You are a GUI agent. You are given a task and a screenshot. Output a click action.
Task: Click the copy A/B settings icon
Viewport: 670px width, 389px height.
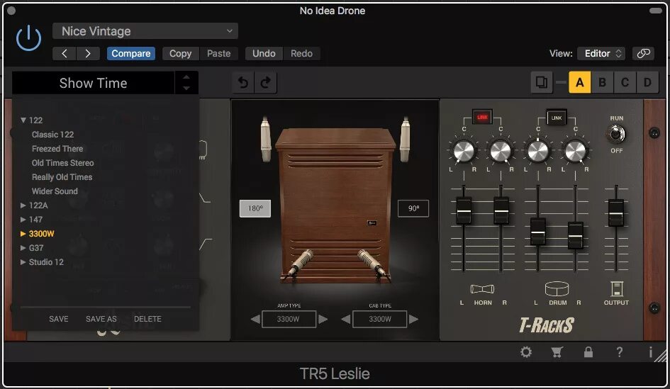point(542,82)
